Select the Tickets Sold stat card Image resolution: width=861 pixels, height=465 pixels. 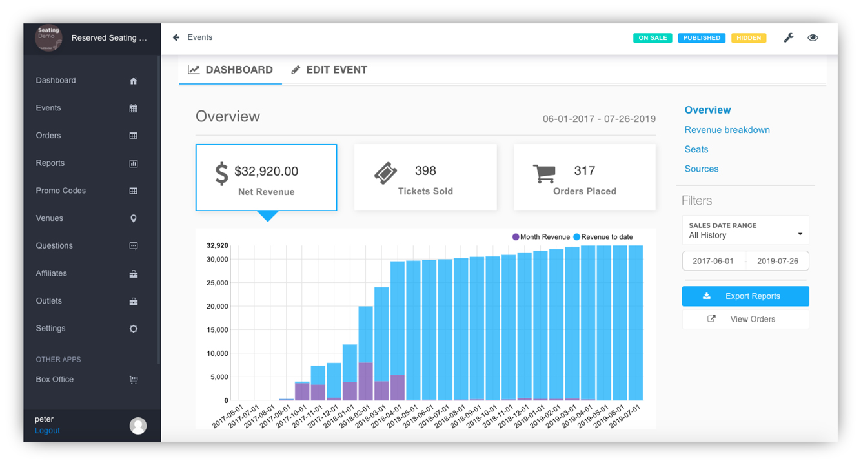point(425,177)
